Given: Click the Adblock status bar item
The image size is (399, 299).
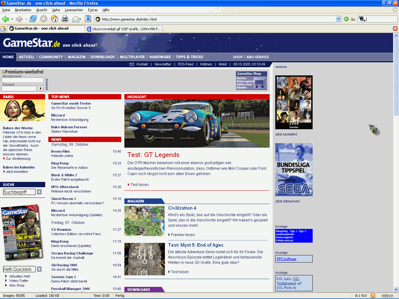Looking at the screenshot, I should point(387,296).
